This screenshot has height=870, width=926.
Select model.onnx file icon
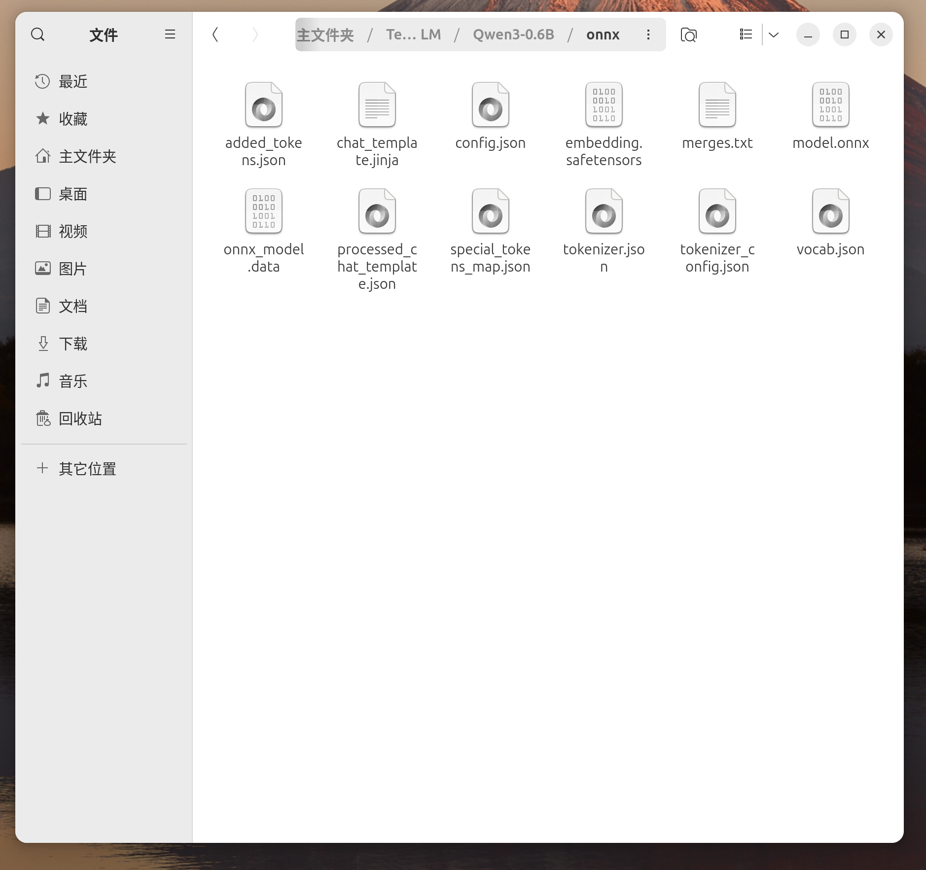[831, 104]
